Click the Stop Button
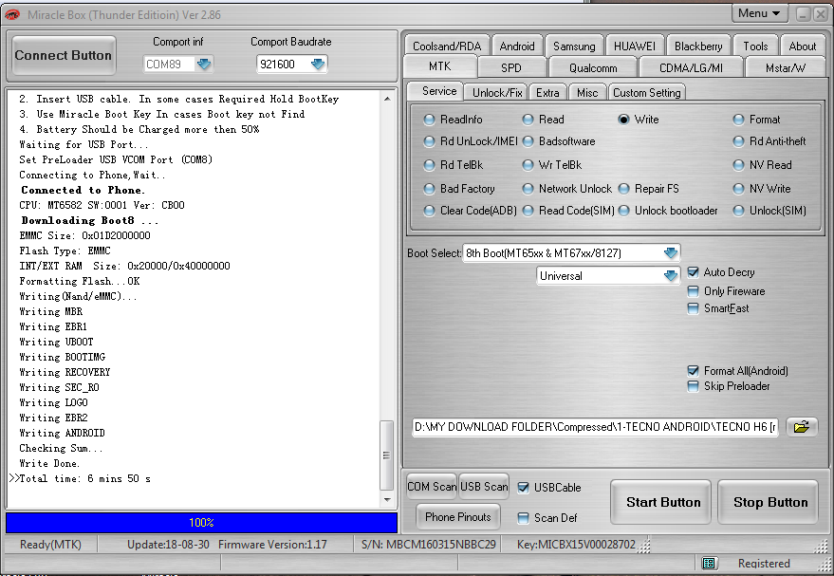This screenshot has width=834, height=576. 769,502
